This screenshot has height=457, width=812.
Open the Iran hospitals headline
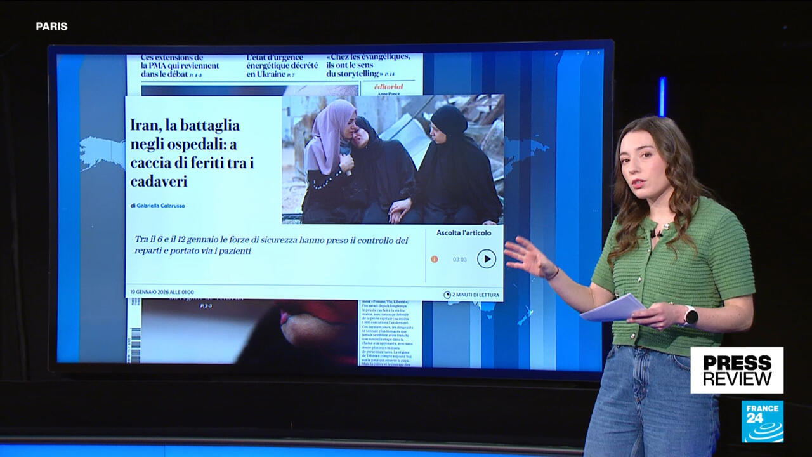tap(192, 154)
